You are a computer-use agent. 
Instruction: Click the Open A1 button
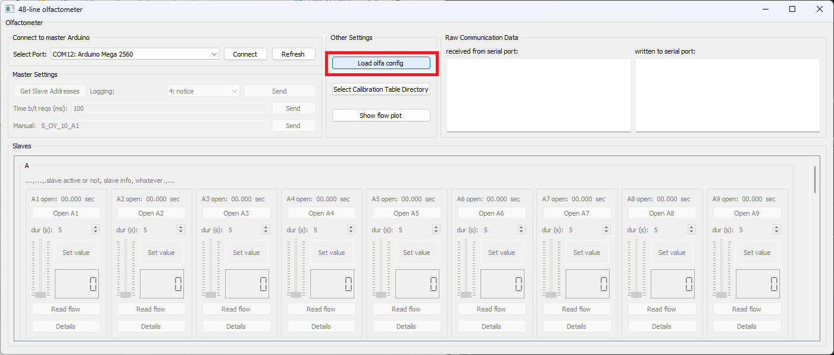(x=66, y=213)
